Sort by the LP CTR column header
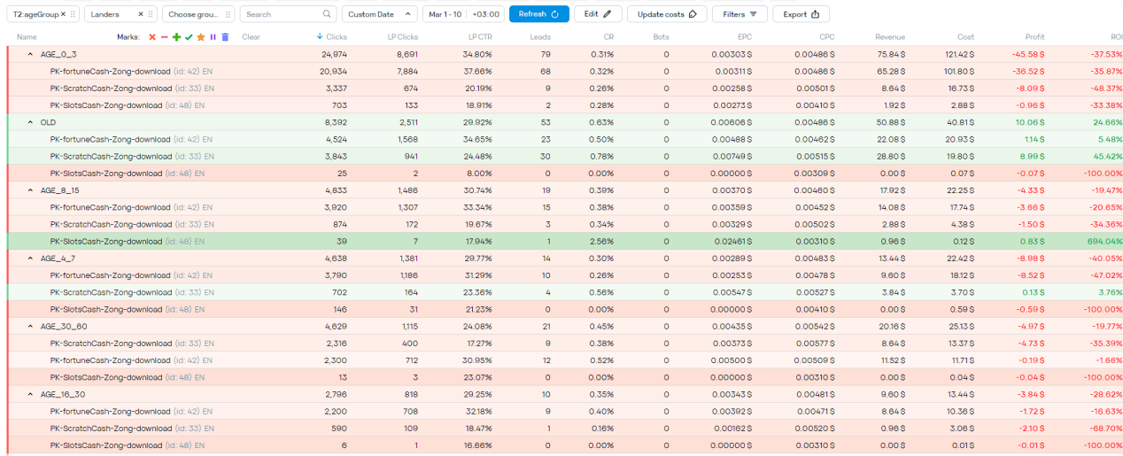The height and width of the screenshot is (456, 1123). click(480, 37)
